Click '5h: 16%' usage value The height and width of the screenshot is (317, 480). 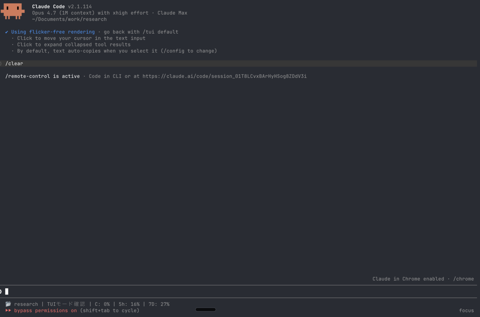click(x=129, y=304)
